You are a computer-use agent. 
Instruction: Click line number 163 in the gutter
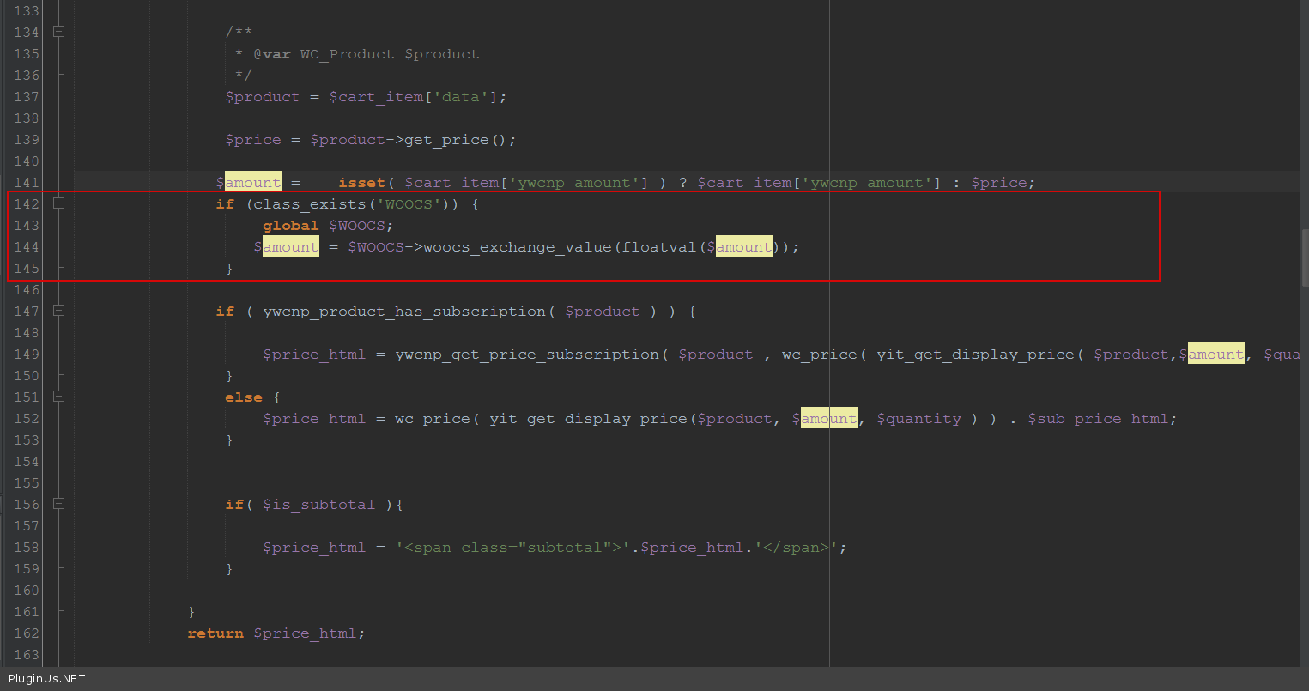pyautogui.click(x=27, y=655)
